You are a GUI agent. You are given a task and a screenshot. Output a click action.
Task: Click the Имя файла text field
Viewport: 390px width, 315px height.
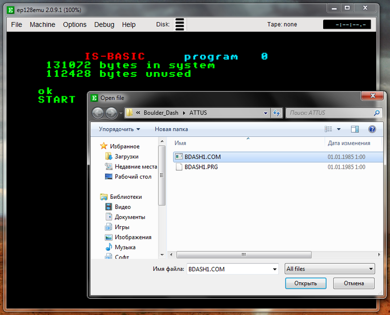point(229,269)
